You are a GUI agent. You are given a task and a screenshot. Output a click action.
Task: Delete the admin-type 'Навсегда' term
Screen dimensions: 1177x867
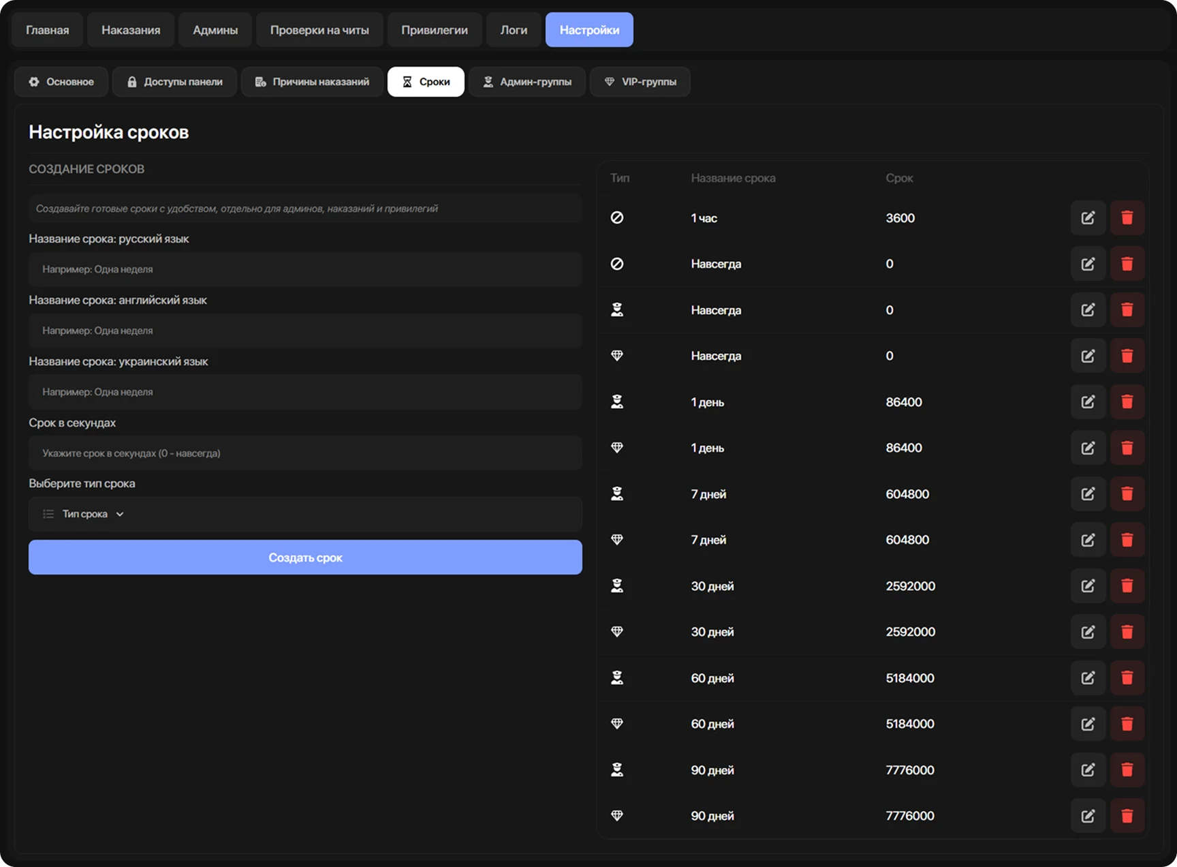(x=1127, y=310)
